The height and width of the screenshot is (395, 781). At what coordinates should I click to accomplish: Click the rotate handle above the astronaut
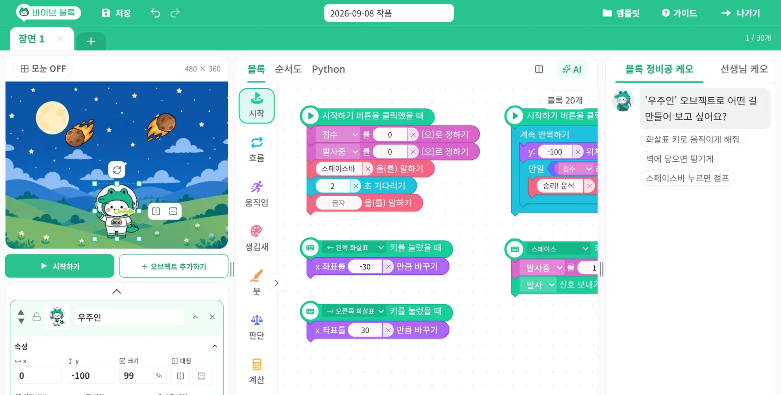(117, 170)
